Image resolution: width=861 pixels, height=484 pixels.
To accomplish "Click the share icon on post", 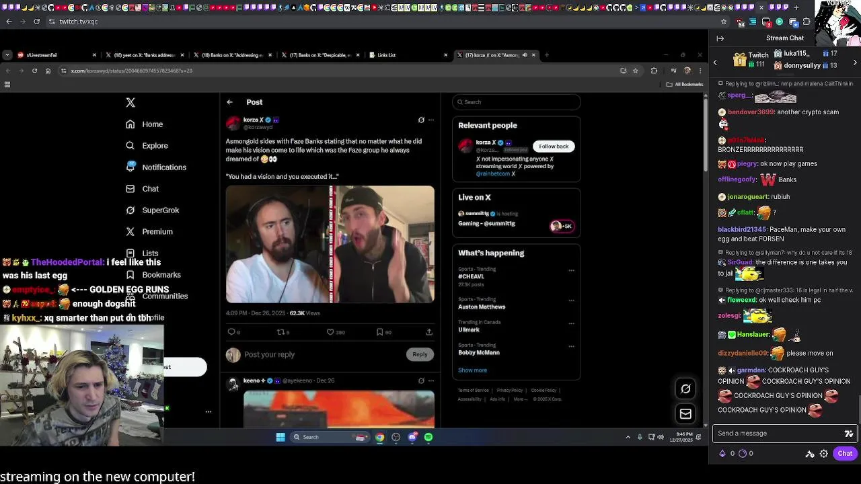I will pos(429,332).
